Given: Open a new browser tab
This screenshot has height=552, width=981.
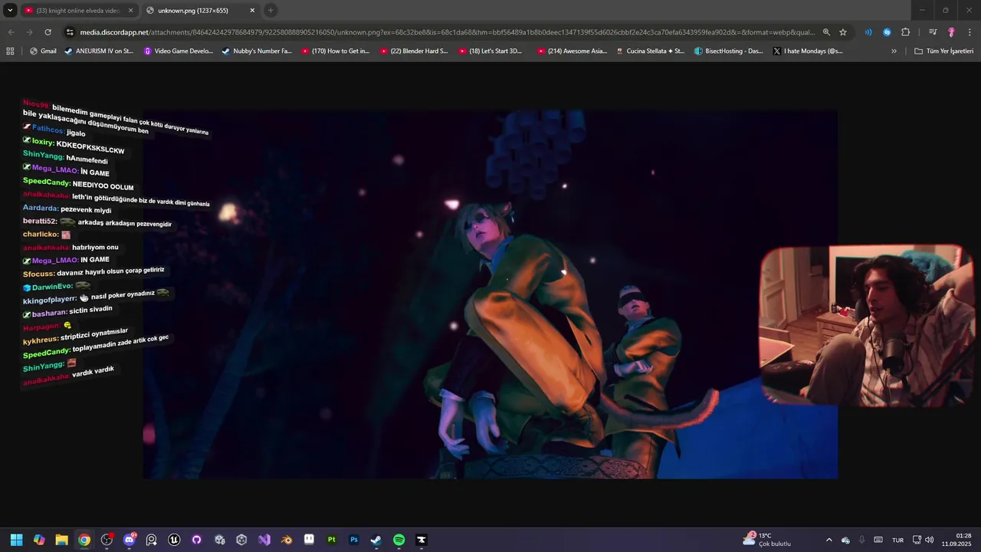Looking at the screenshot, I should tap(271, 10).
